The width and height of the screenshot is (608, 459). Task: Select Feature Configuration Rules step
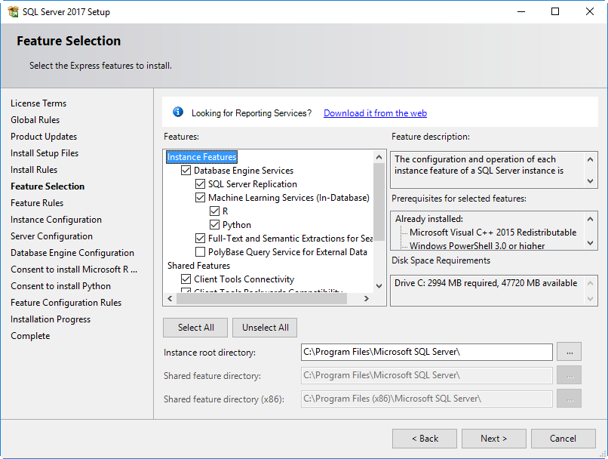click(66, 303)
